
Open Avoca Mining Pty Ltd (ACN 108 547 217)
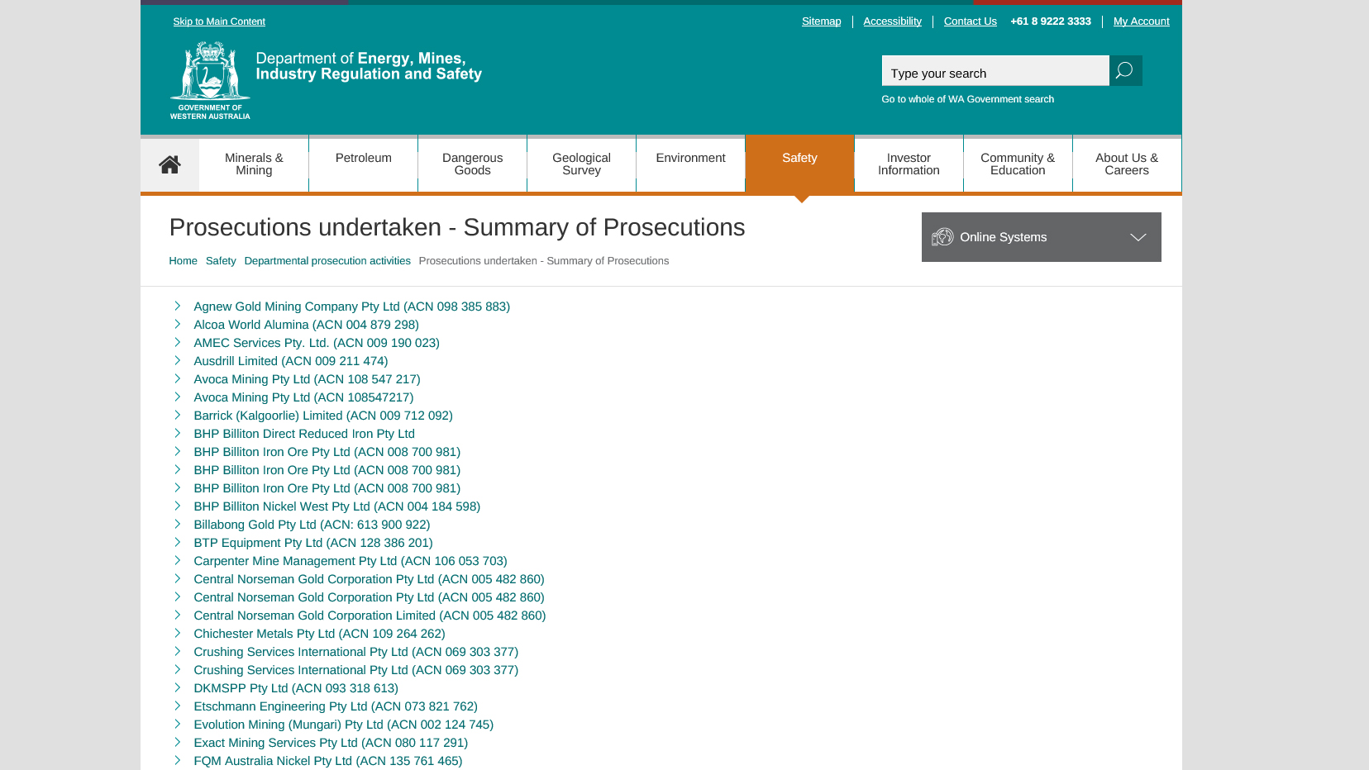[x=307, y=379]
